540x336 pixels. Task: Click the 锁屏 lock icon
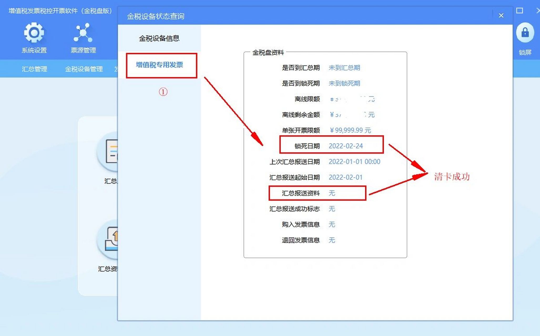(525, 33)
